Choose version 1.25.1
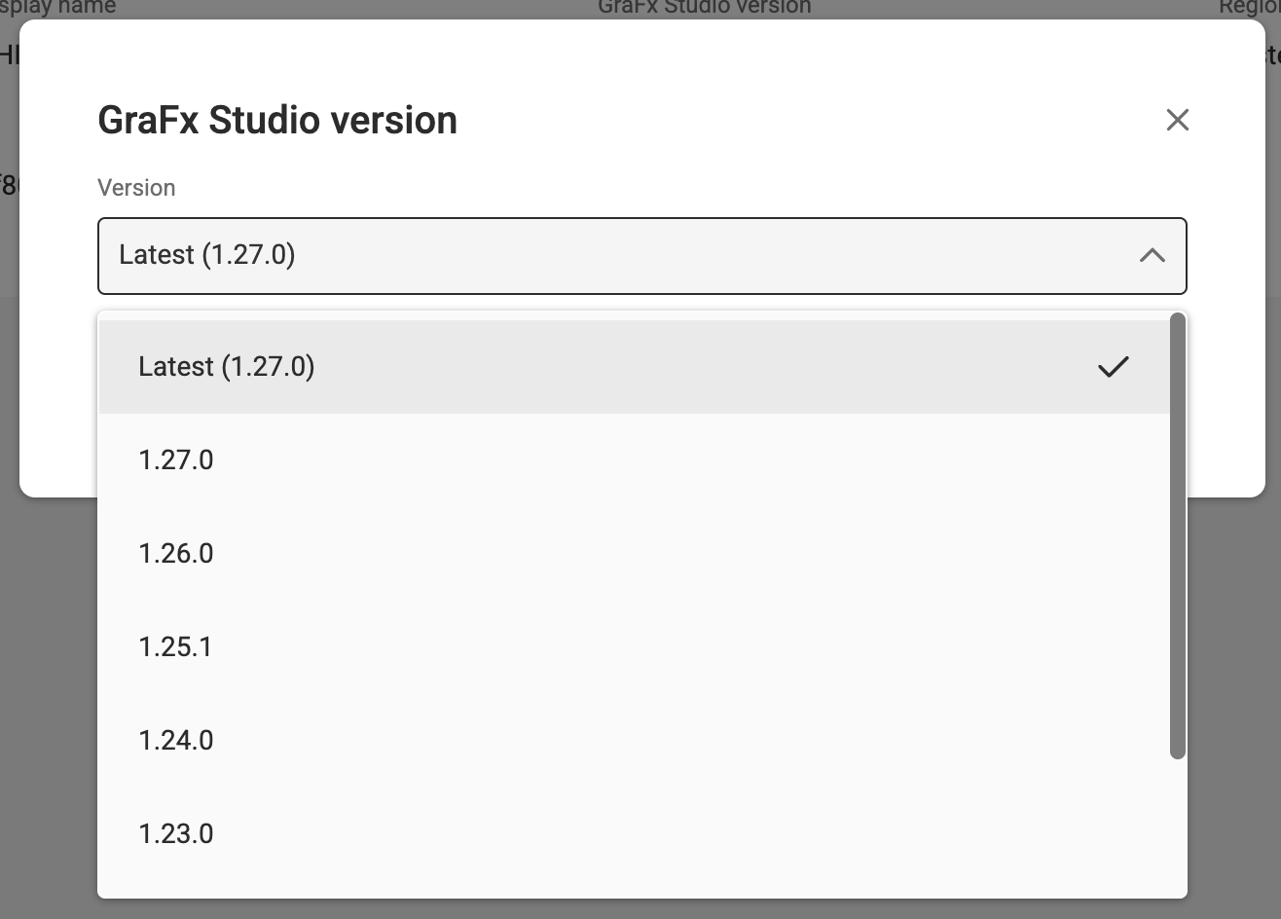This screenshot has width=1281, height=919. [176, 646]
